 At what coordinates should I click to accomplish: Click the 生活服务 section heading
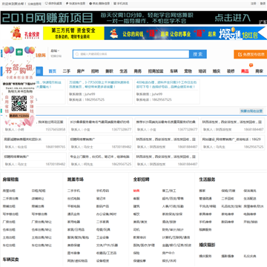(x=207, y=179)
